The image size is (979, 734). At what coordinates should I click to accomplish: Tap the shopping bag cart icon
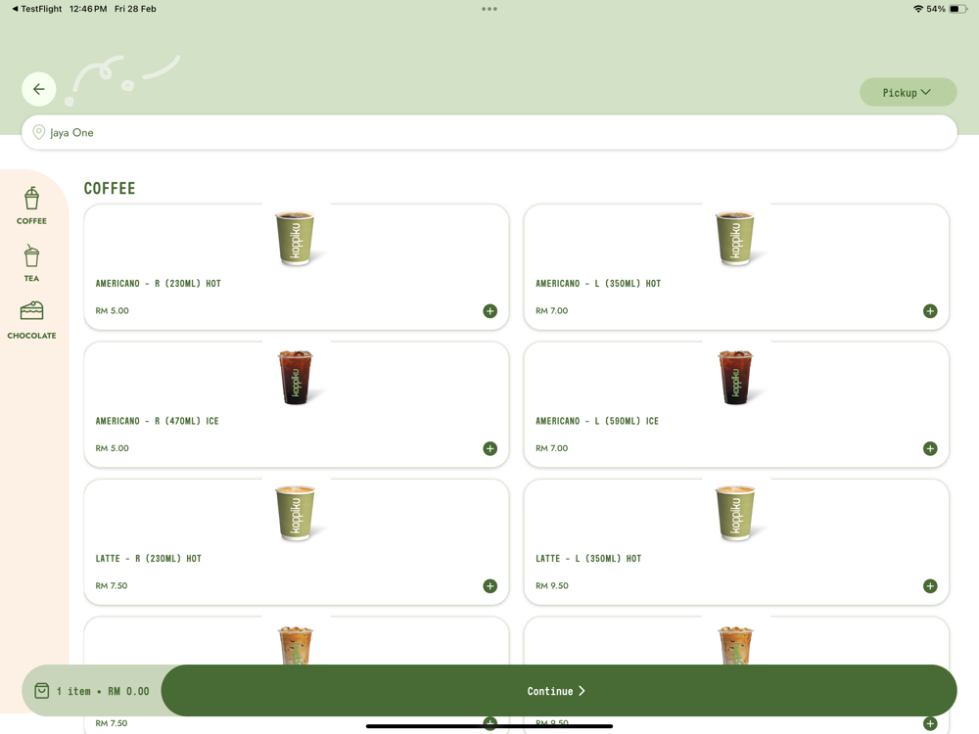tap(42, 691)
